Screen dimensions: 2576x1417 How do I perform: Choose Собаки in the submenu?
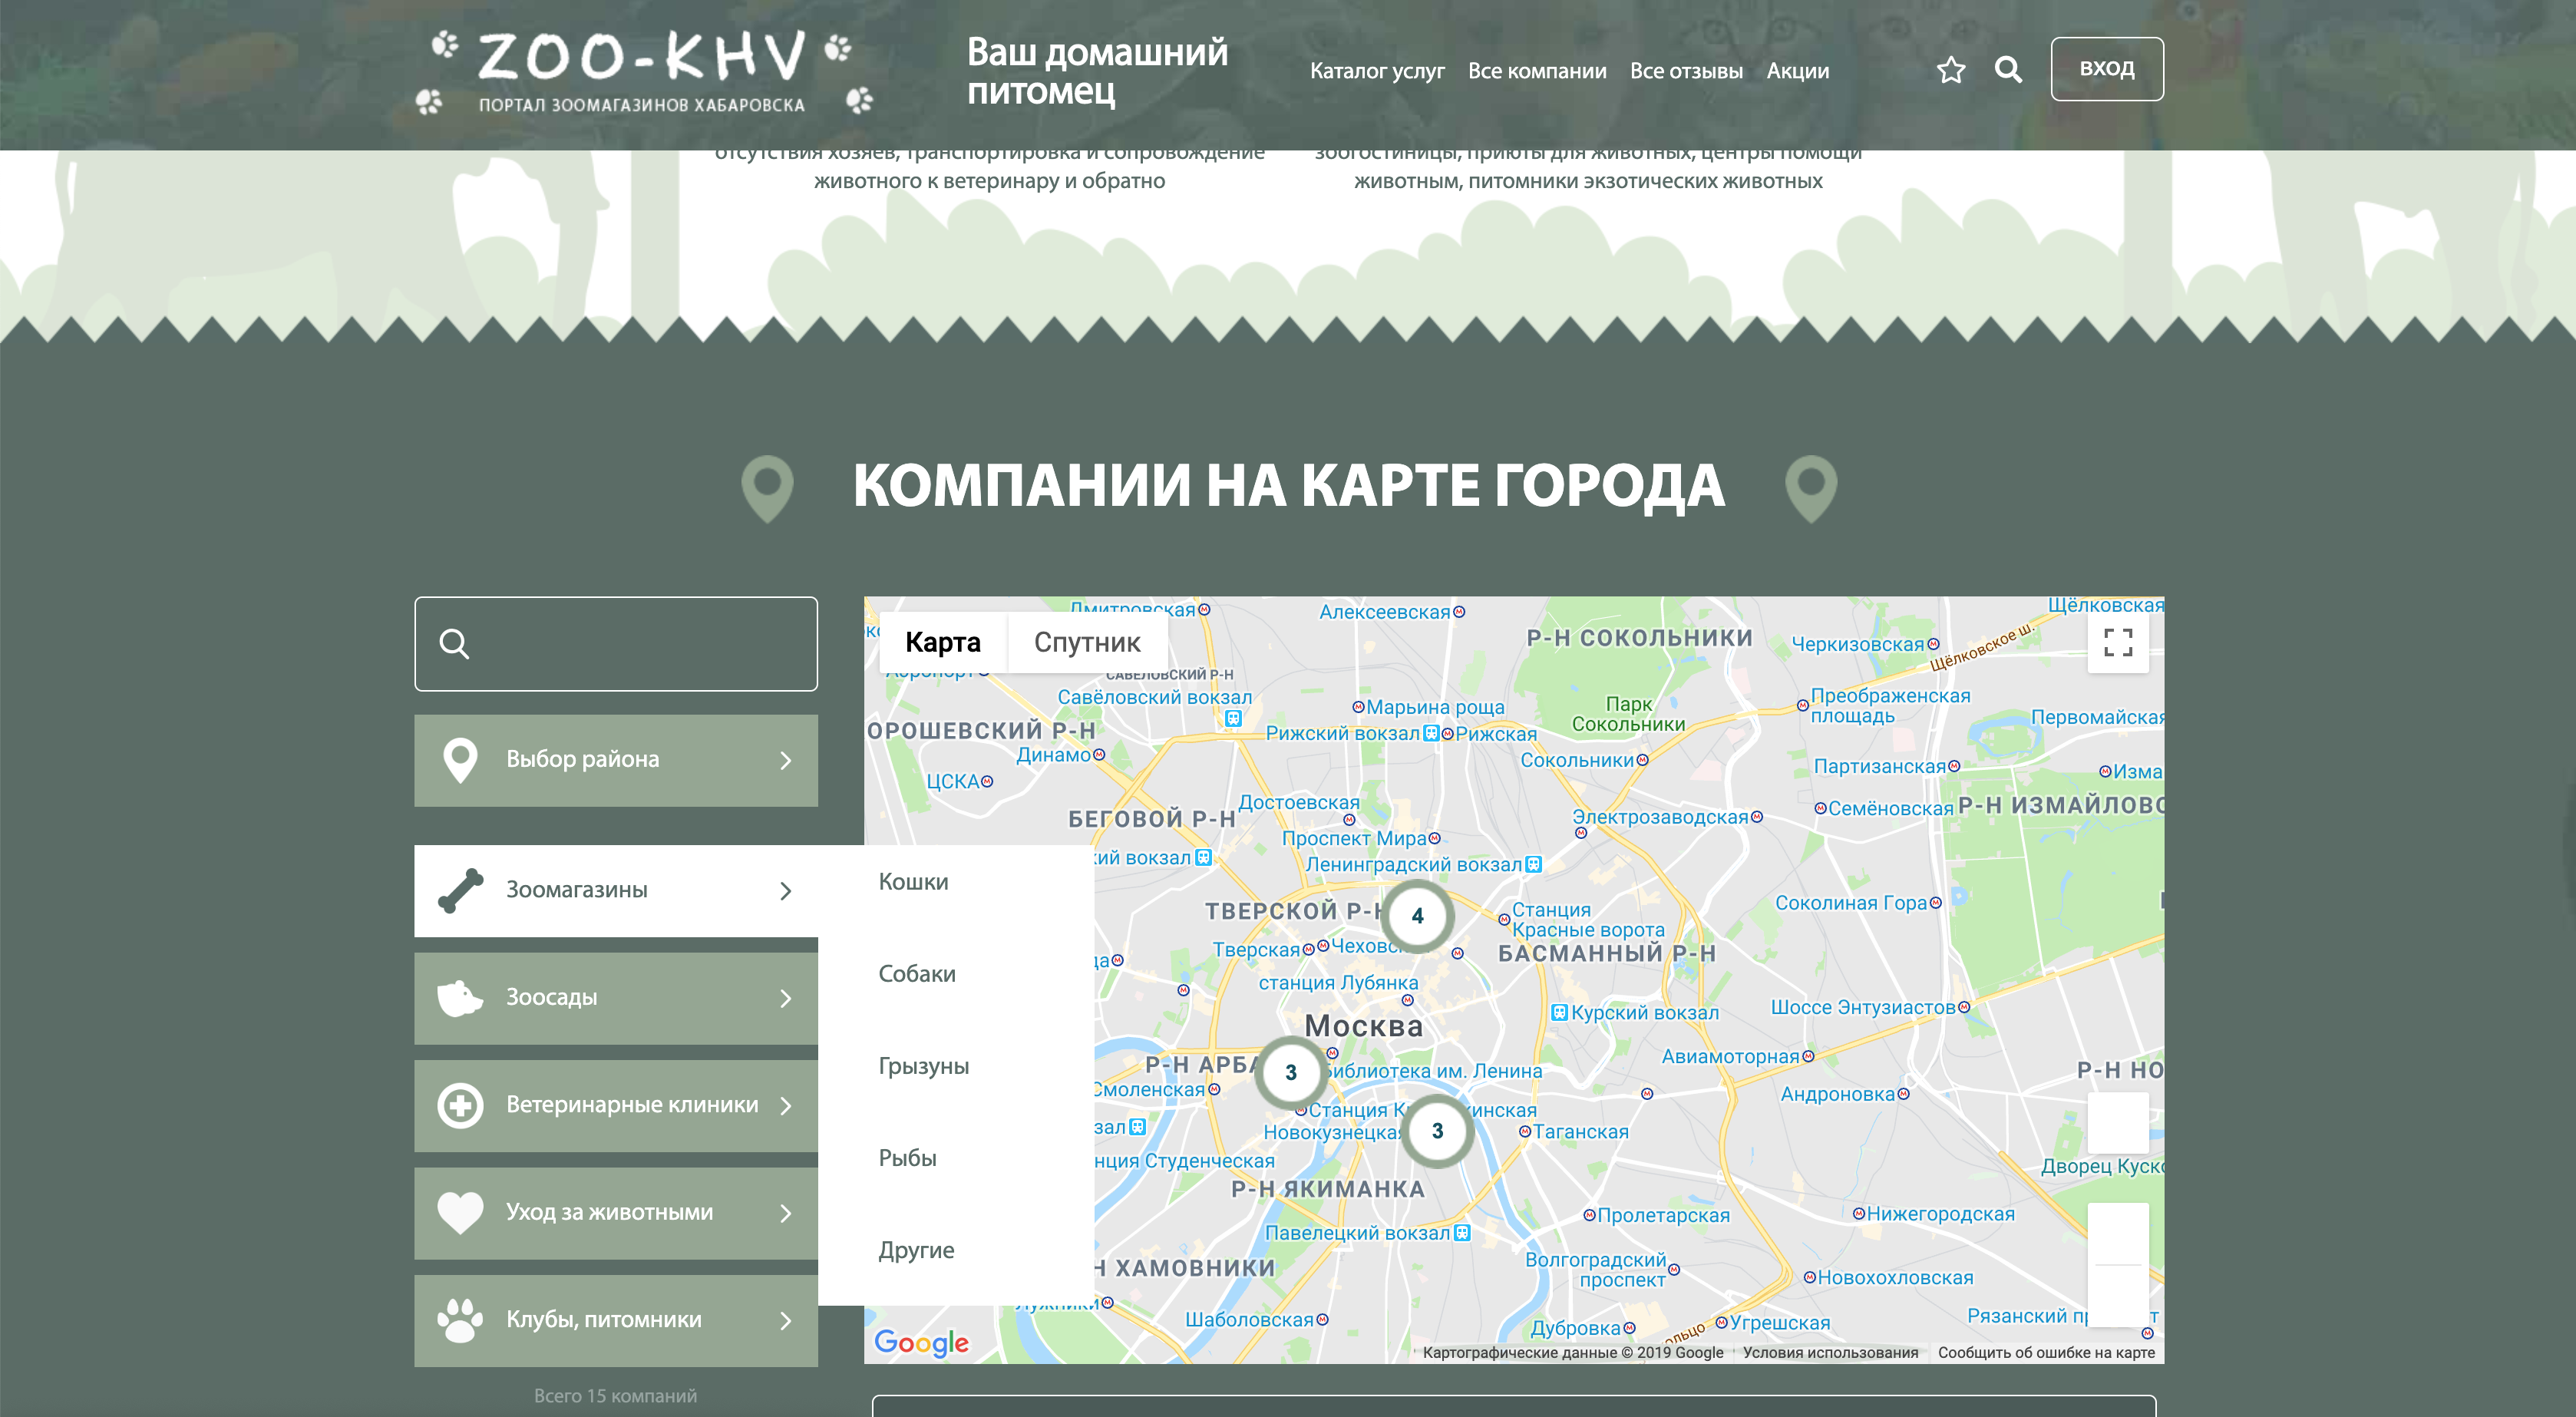coord(917,974)
